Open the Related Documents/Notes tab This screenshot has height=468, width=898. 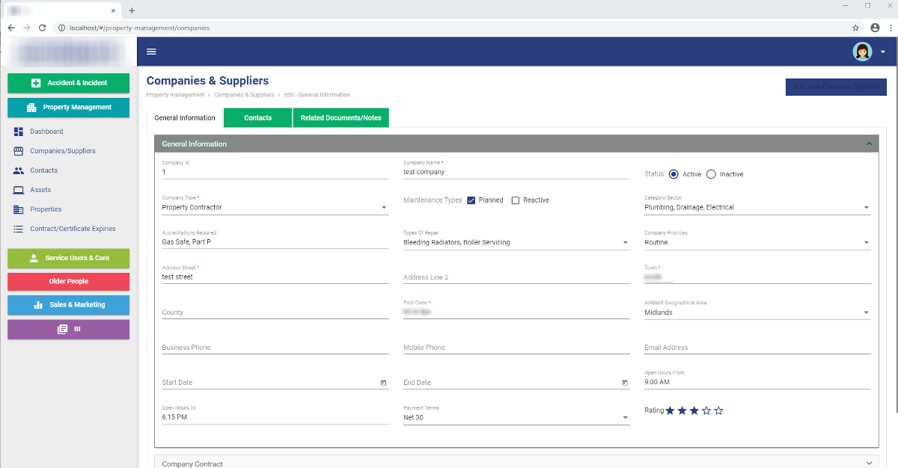[x=340, y=117]
